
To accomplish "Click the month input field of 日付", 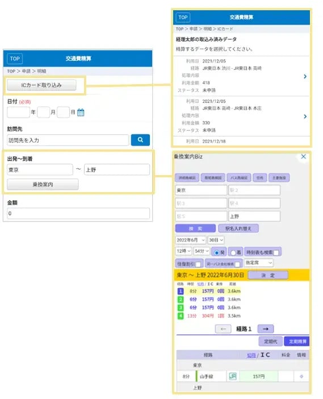I will tap(44, 112).
